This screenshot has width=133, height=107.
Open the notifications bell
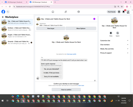[x=123, y=12]
